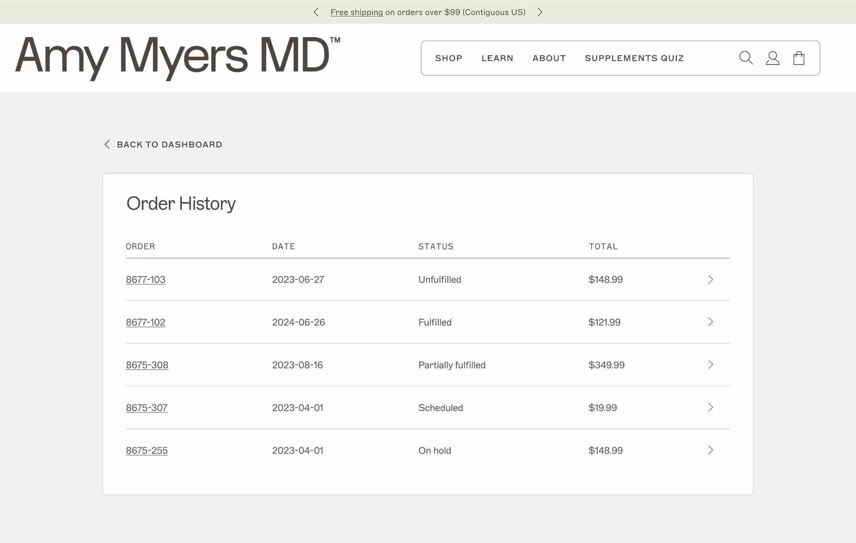
Task: Click the On hold status text
Action: tap(435, 451)
